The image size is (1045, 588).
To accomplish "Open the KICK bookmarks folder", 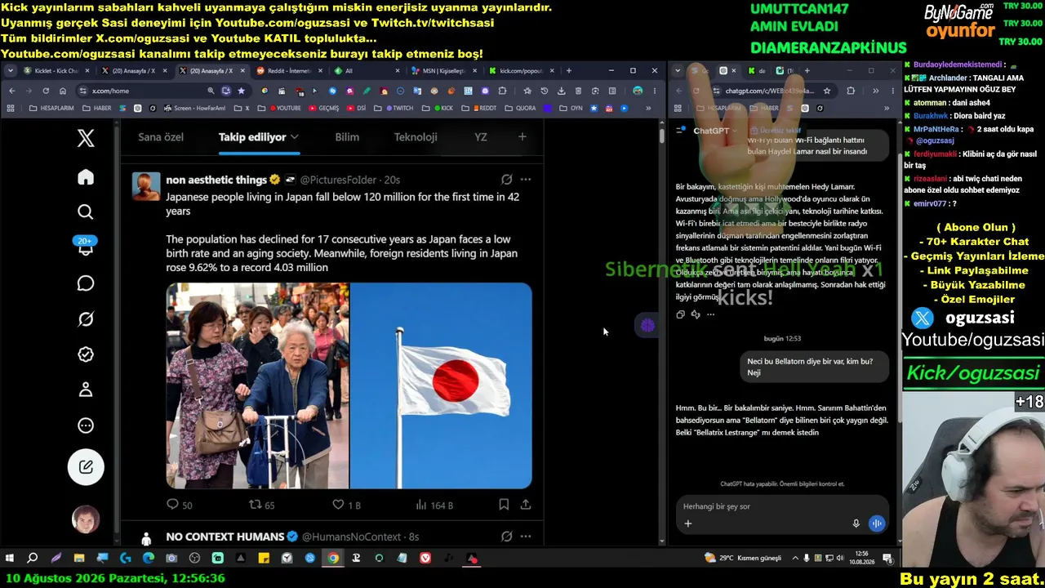I will click(443, 108).
